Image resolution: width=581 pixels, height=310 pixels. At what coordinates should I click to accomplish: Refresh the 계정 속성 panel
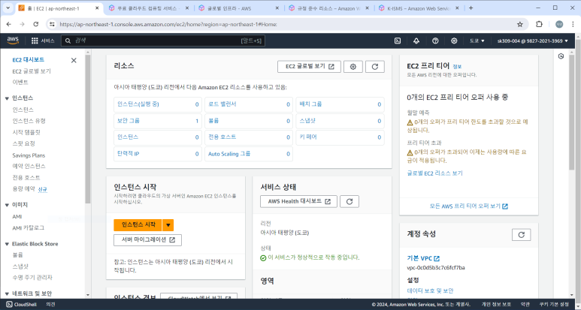coord(522,234)
